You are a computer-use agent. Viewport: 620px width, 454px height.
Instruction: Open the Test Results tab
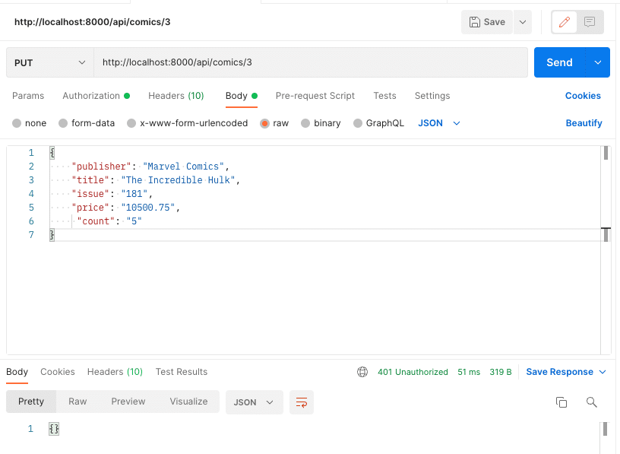(182, 372)
